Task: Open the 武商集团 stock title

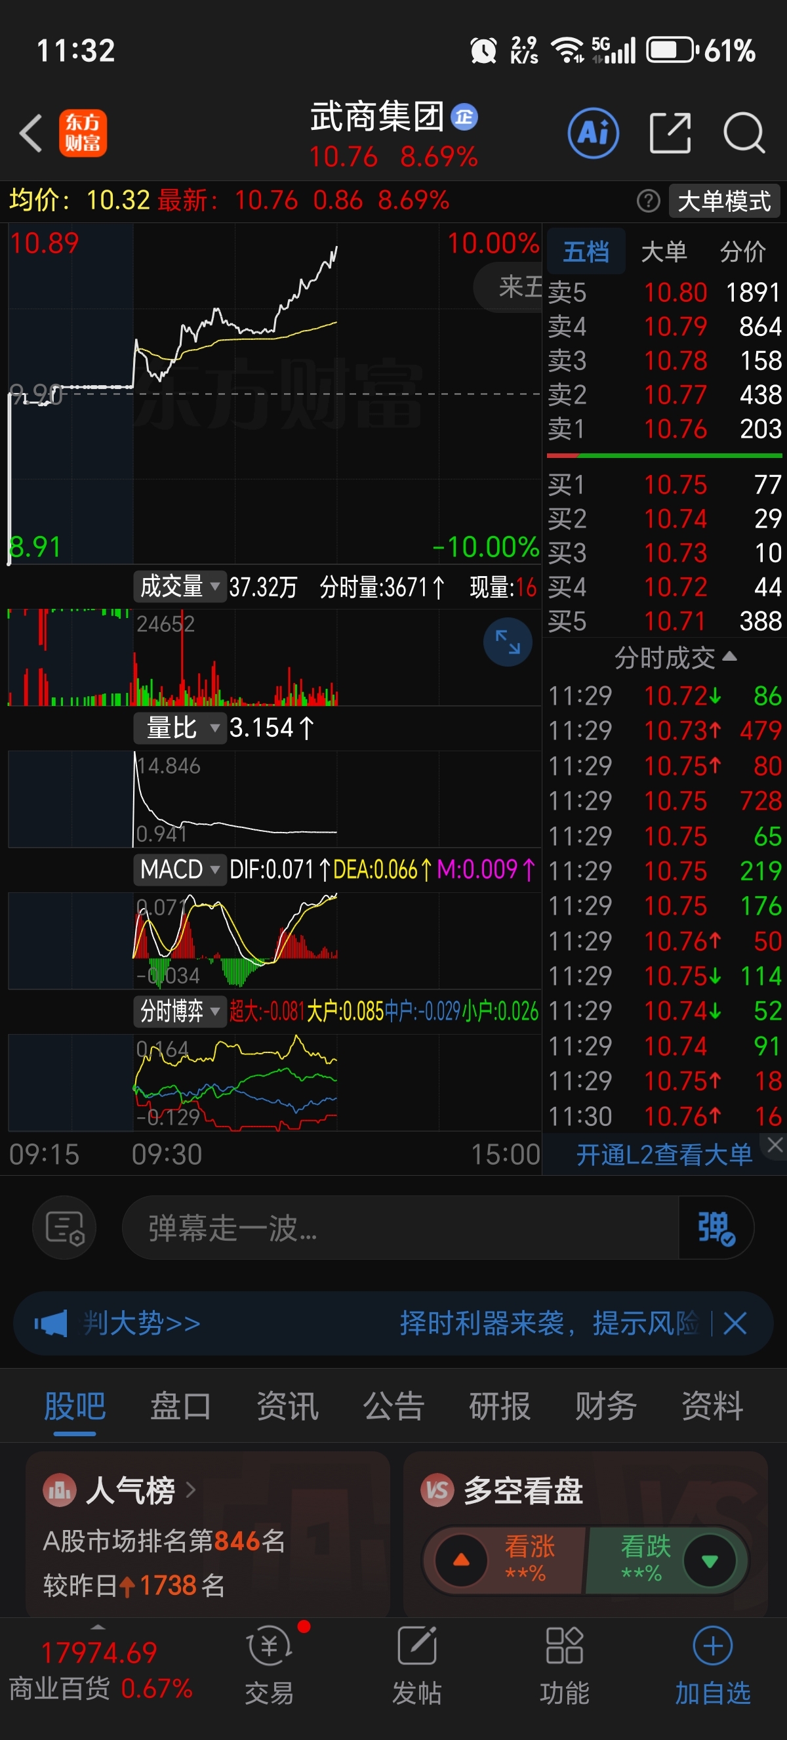Action: (x=377, y=117)
